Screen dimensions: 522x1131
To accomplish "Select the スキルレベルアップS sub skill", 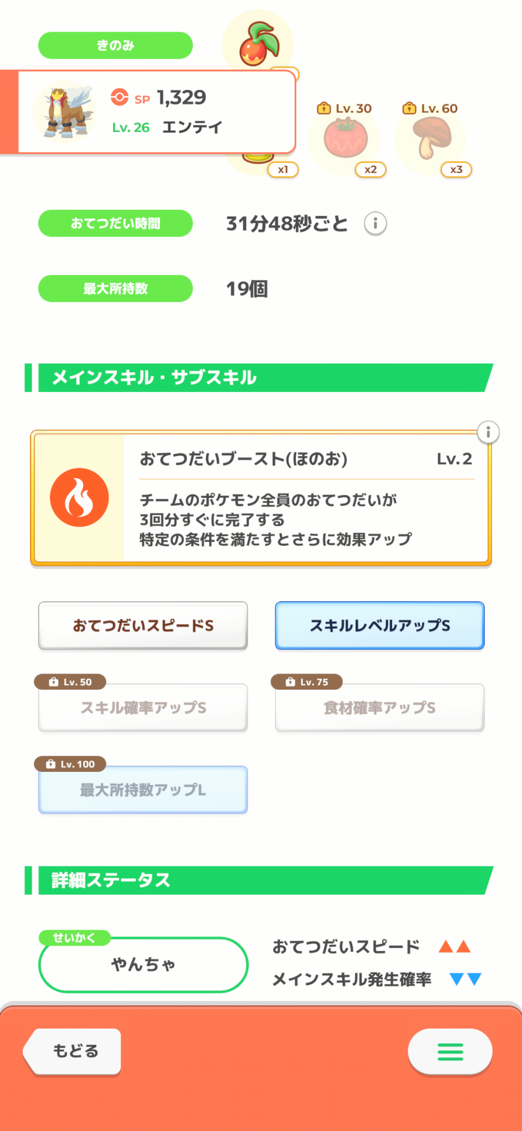I will (379, 625).
